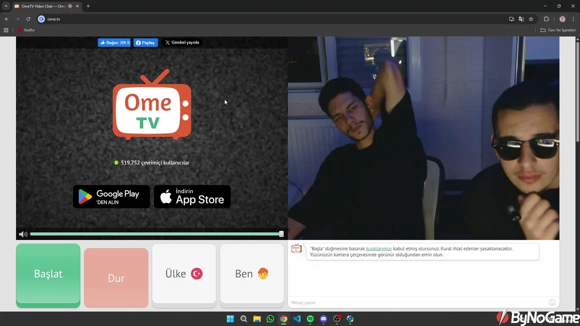Open the Chrome apps grid icon
The image size is (580, 326).
tap(6, 30)
